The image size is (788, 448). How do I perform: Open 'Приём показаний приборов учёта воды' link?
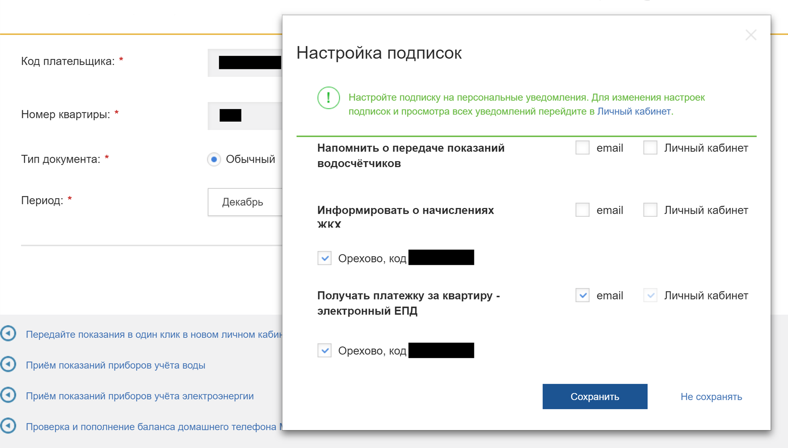coord(115,365)
